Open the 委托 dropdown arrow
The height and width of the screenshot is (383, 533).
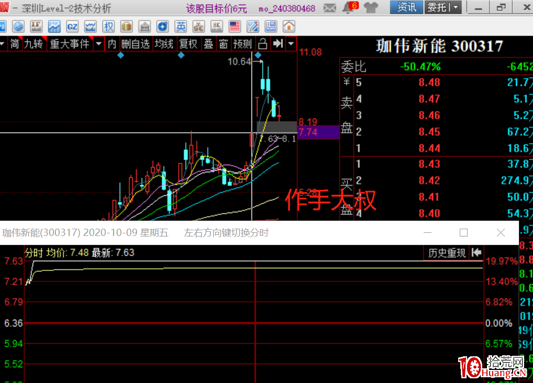(x=456, y=7)
